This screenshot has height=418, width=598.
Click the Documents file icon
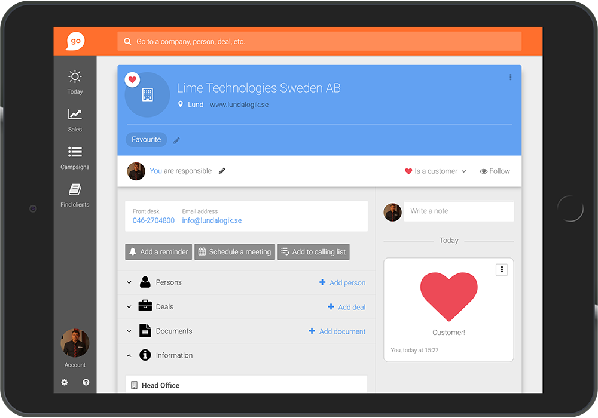[x=145, y=330]
